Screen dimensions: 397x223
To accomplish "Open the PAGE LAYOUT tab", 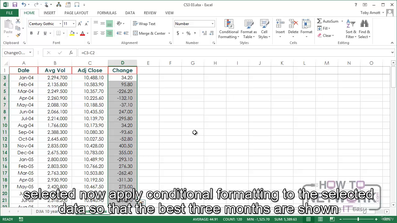I will pos(76,13).
